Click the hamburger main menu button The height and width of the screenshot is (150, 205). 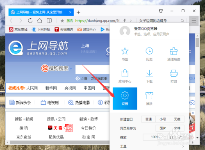(x=194, y=21)
